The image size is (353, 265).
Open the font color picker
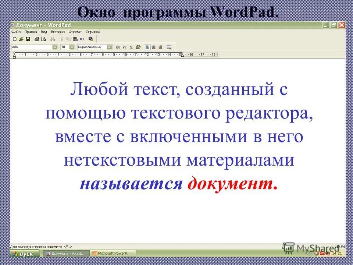[138, 47]
